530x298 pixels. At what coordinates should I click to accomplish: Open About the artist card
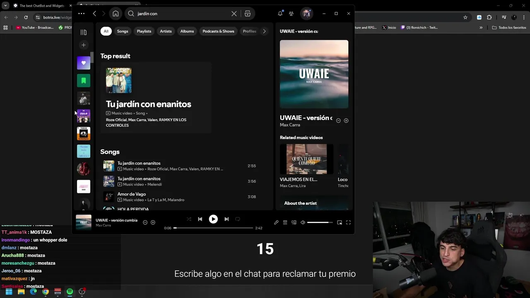(314, 203)
